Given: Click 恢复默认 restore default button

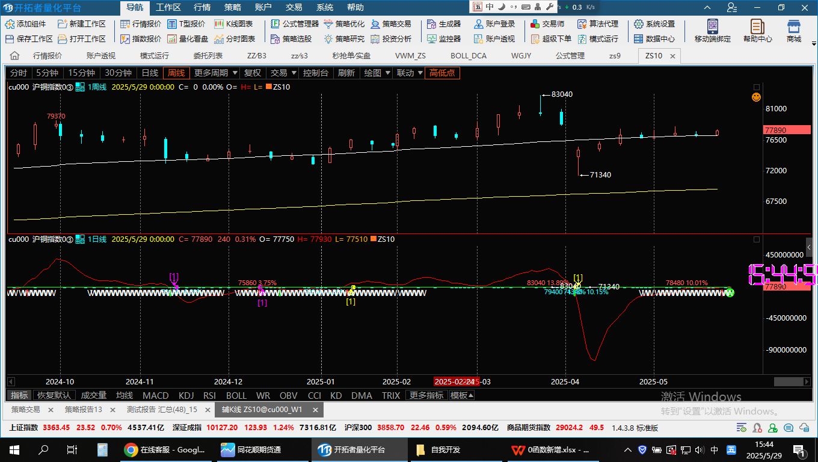Looking at the screenshot, I should pyautogui.click(x=55, y=395).
